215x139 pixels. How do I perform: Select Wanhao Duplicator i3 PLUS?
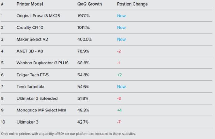(x=43, y=63)
